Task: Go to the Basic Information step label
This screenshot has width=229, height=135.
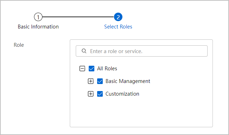Action: coord(38,27)
